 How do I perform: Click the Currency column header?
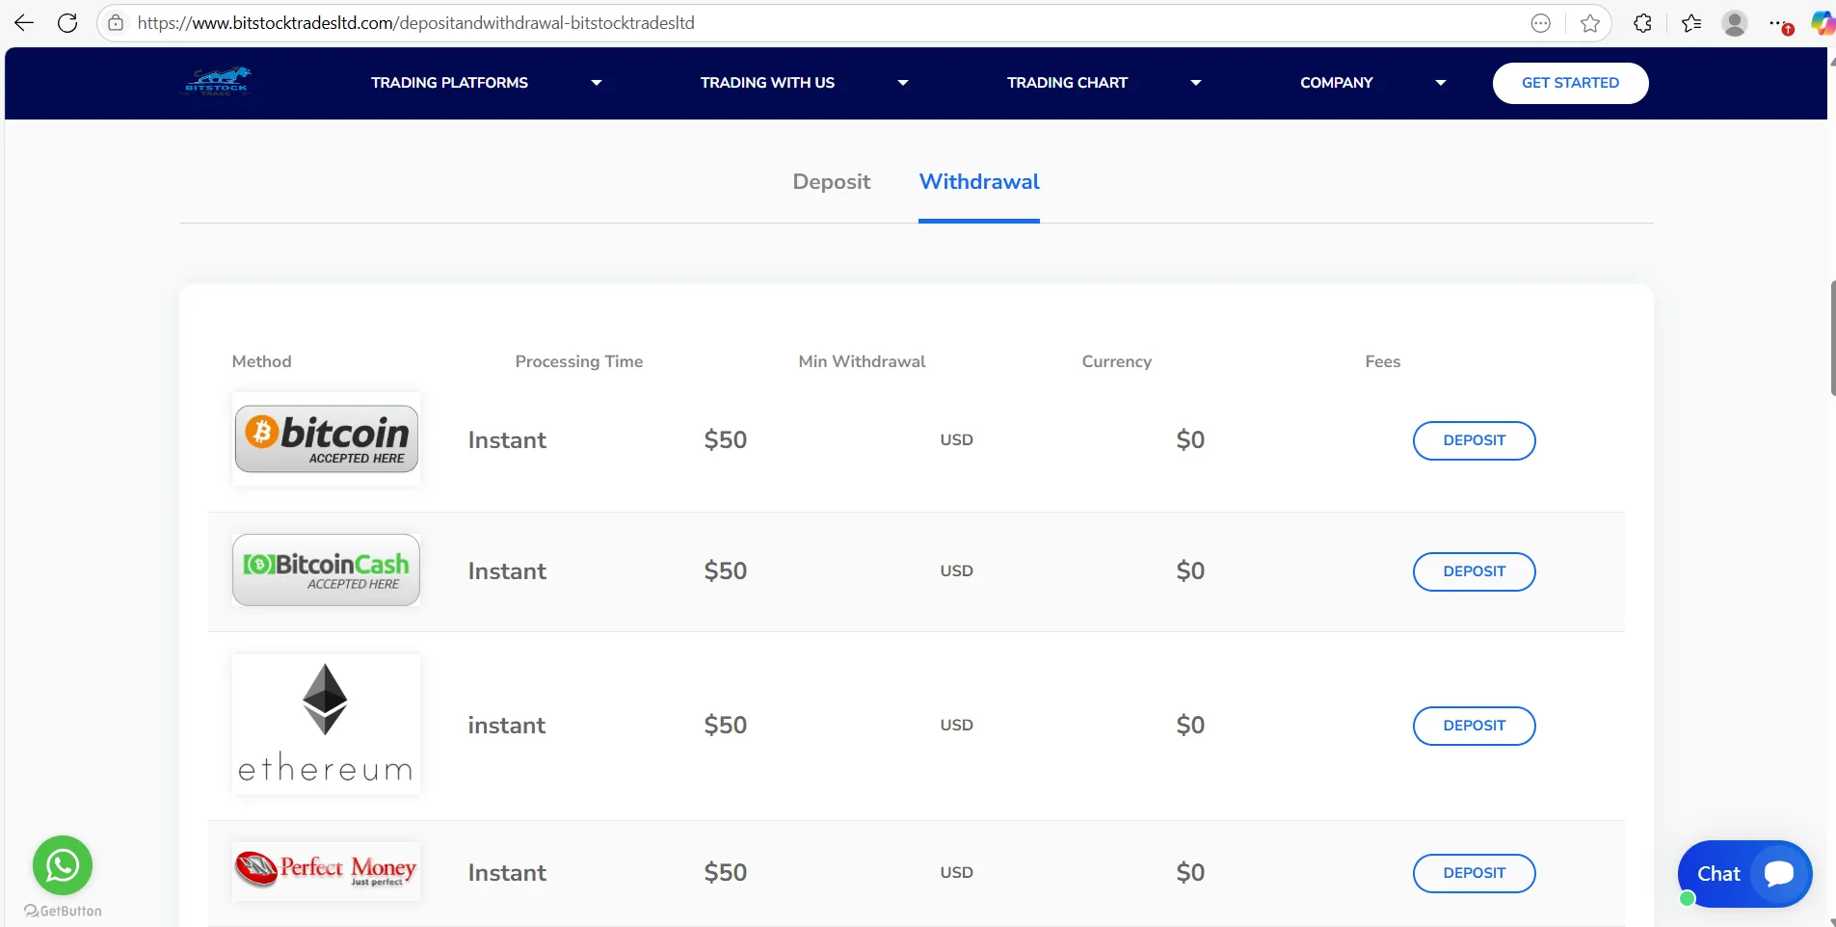pyautogui.click(x=1116, y=361)
